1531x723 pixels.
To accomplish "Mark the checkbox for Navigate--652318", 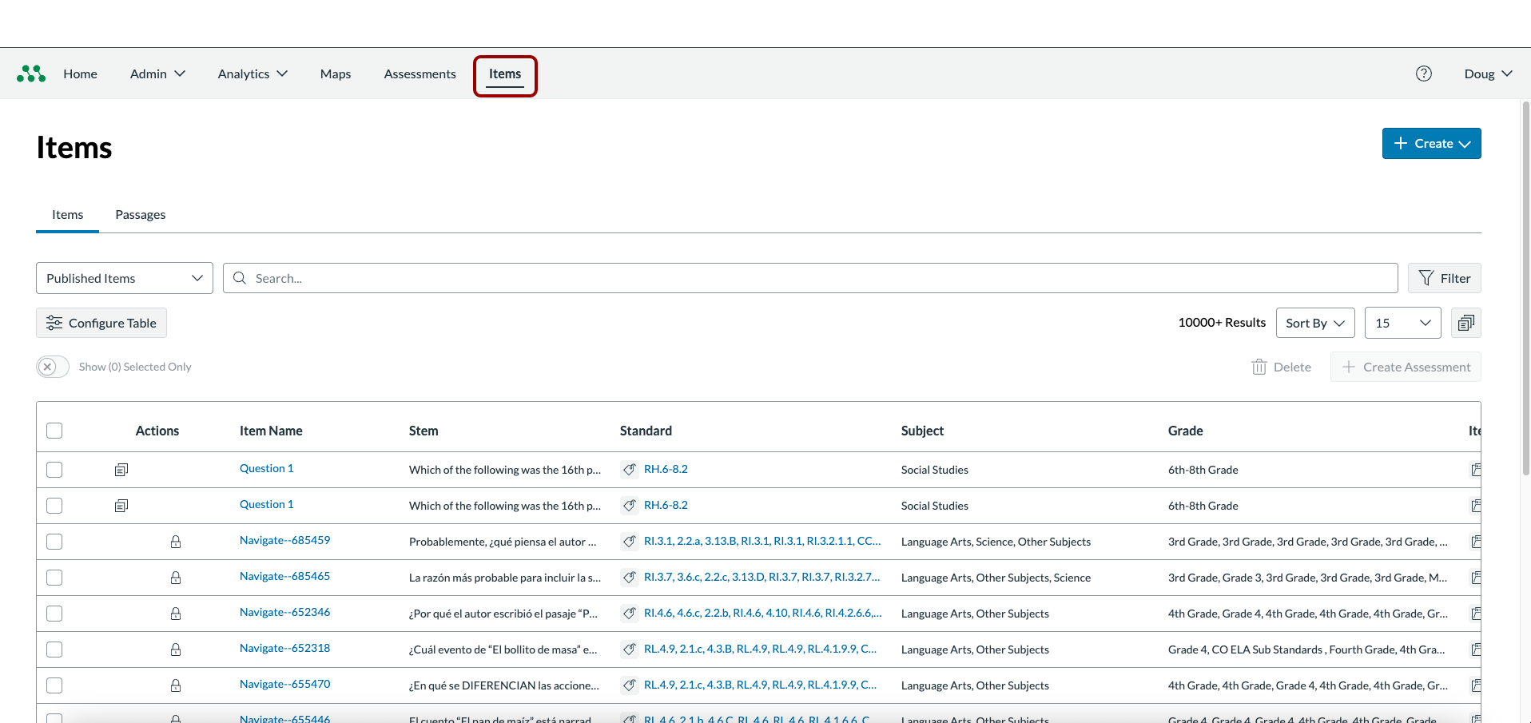I will (x=54, y=650).
